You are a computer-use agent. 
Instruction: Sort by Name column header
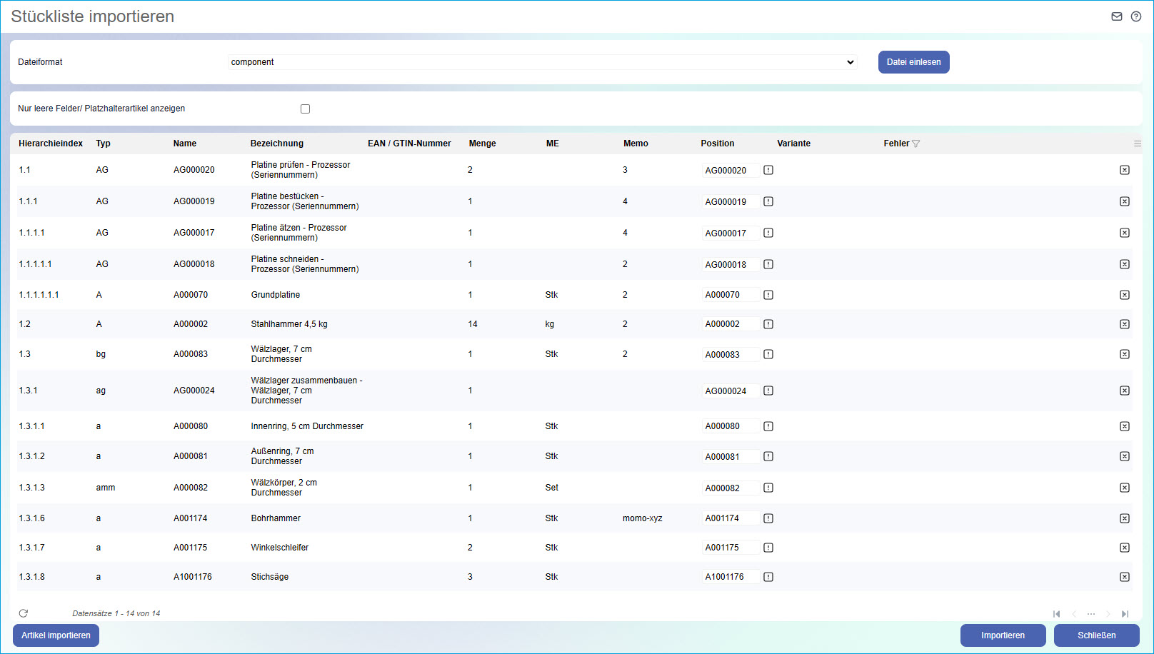click(x=185, y=144)
